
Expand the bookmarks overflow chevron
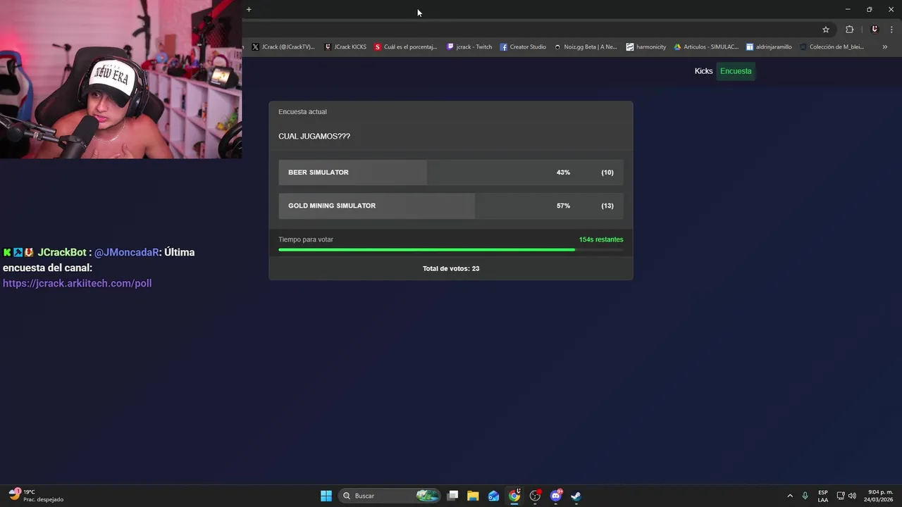point(884,47)
